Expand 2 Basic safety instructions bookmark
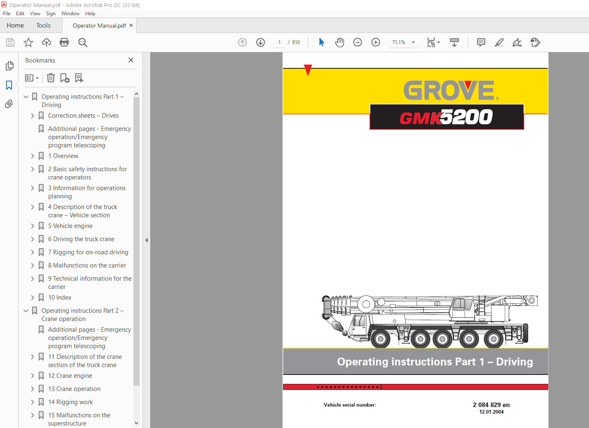The width and height of the screenshot is (589, 428). coord(33,169)
